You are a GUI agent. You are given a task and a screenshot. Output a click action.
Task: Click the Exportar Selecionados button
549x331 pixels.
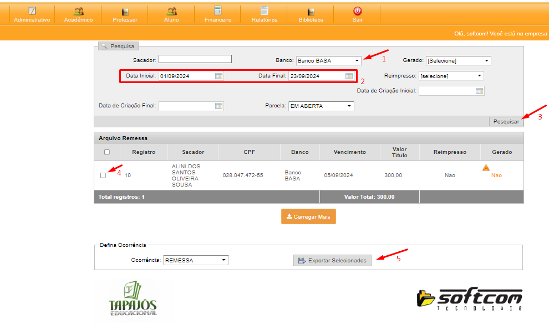tap(332, 261)
